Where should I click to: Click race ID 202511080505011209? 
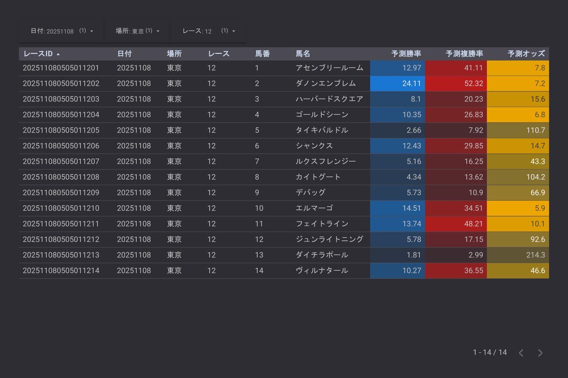click(61, 193)
